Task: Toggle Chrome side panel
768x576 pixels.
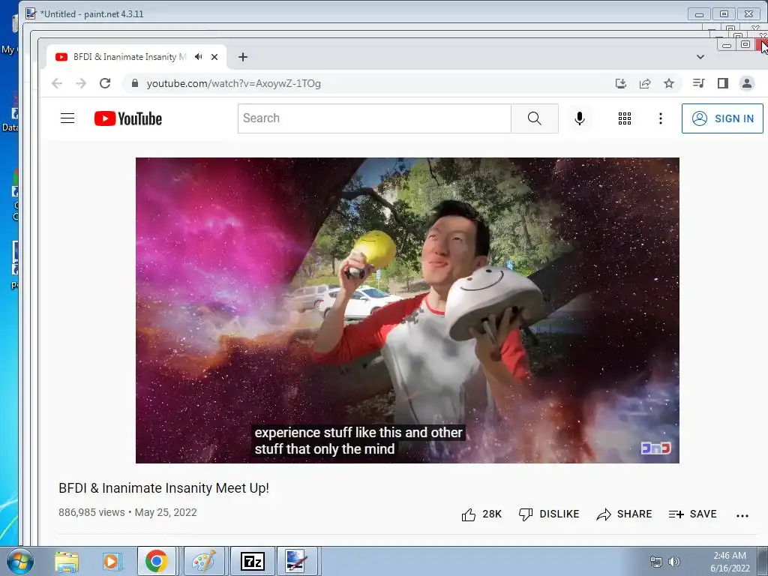Action: pyautogui.click(x=723, y=83)
